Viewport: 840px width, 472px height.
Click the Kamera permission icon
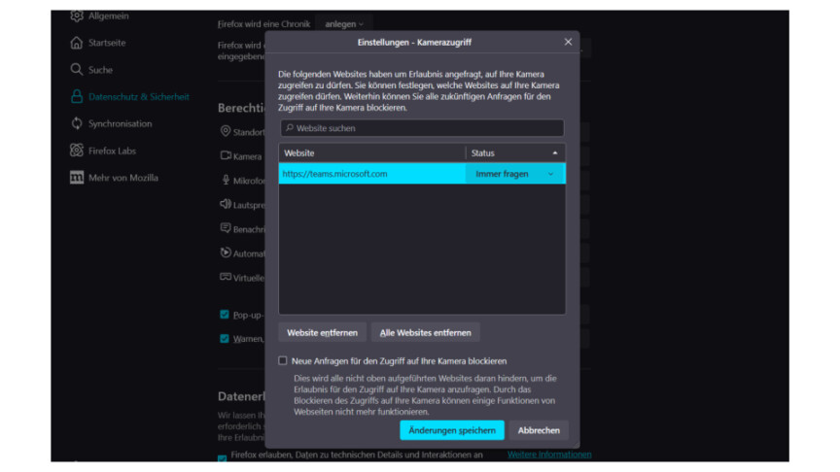coord(226,155)
